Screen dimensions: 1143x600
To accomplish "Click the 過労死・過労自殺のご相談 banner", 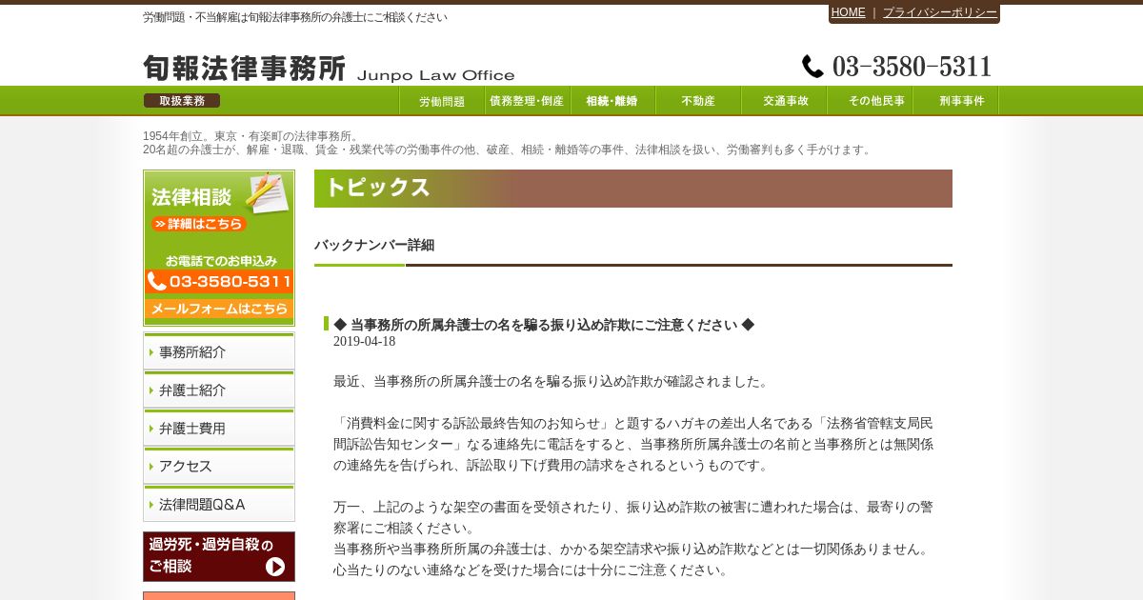I will (219, 556).
